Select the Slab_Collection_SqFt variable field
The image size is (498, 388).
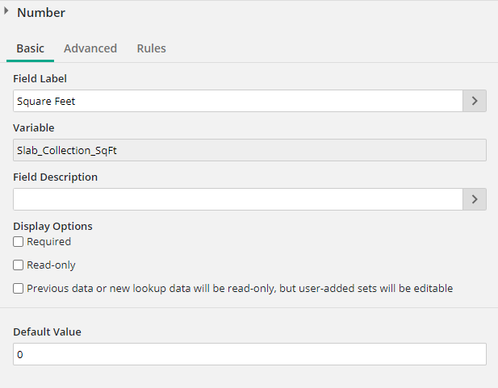(x=249, y=150)
